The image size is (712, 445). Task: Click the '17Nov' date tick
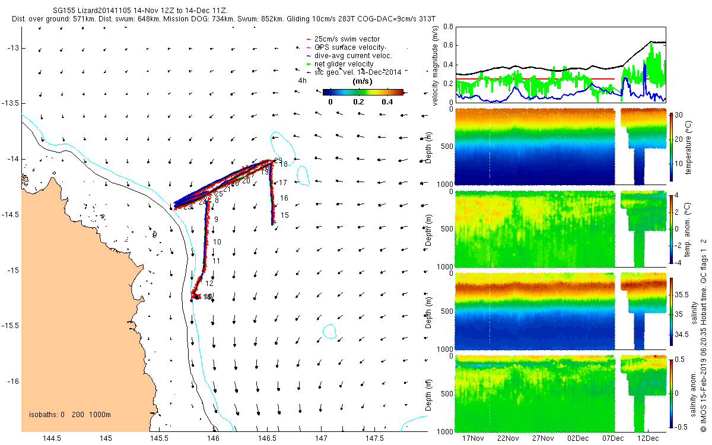pyautogui.click(x=472, y=438)
